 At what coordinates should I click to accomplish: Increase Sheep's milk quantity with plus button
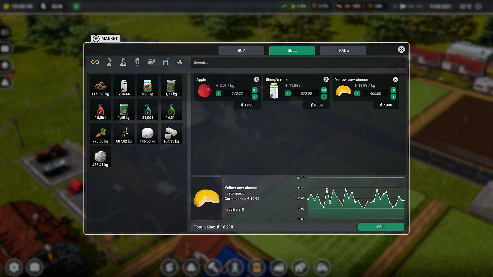[x=324, y=97]
